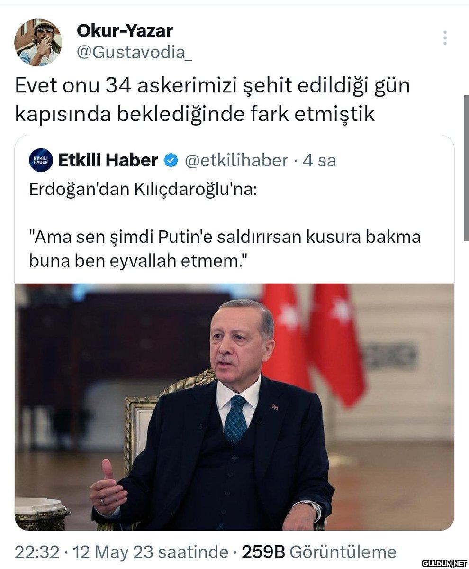This screenshot has width=469, height=569.
Task: Click the 4 sa timestamp
Action: tap(319, 160)
